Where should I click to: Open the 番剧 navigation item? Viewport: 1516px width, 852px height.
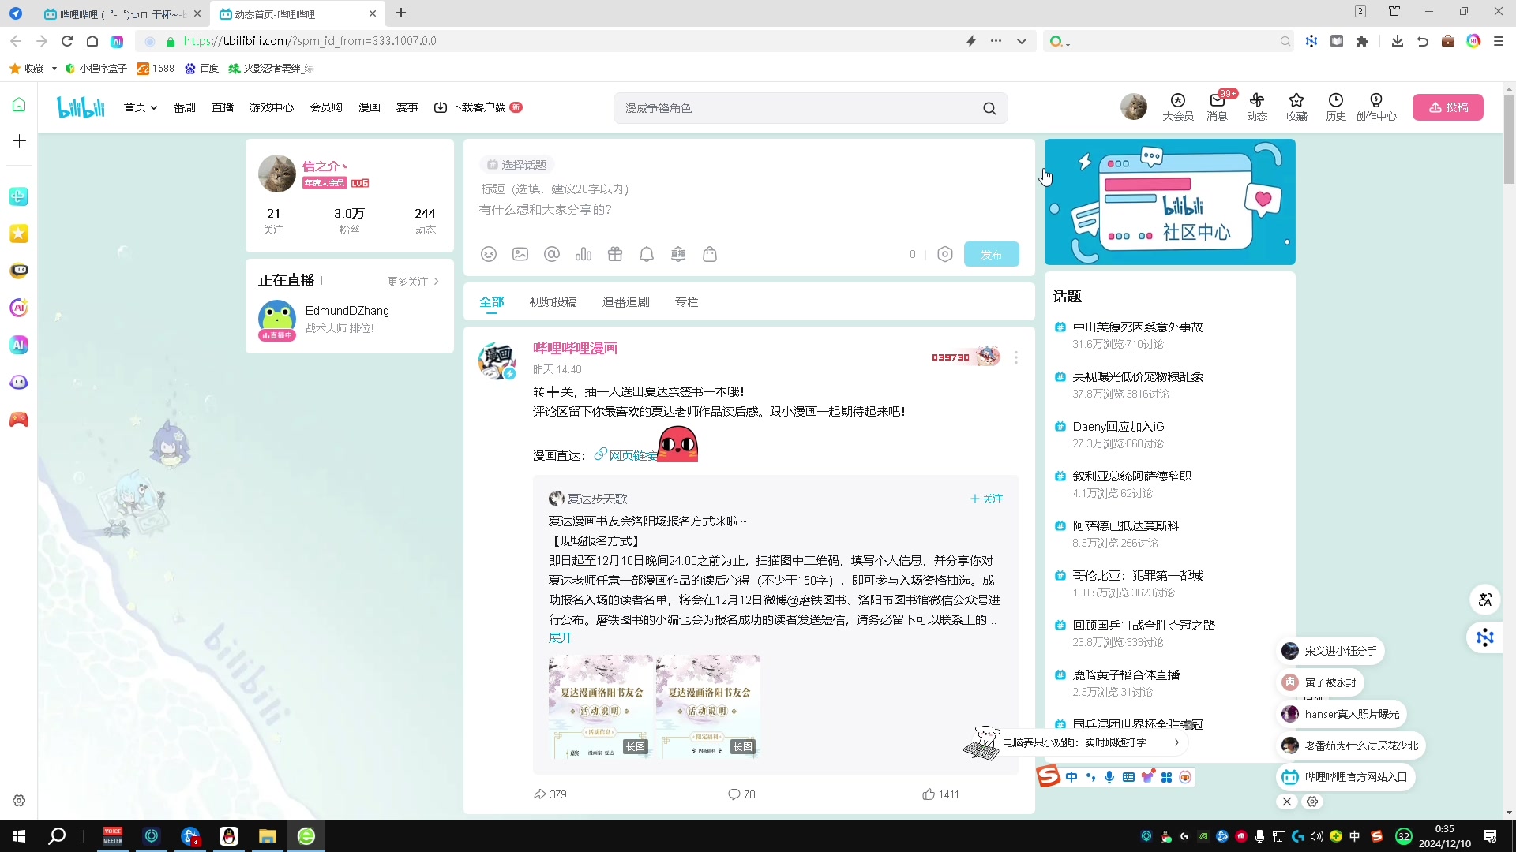pos(184,107)
